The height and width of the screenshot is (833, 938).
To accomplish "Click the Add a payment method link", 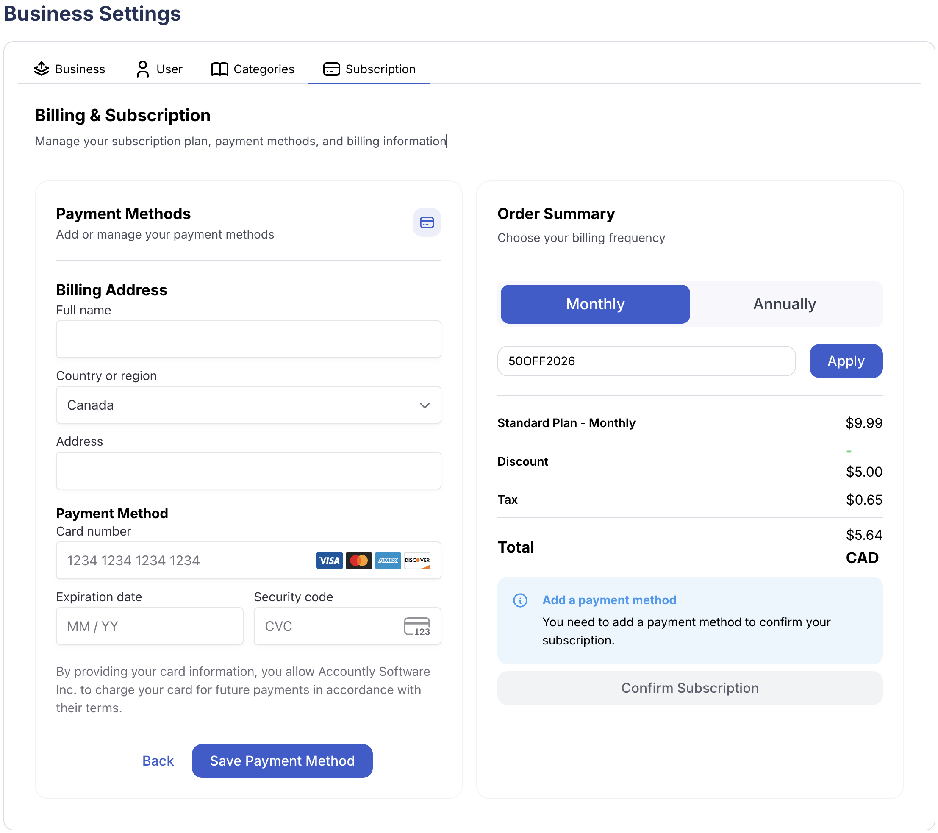I will [609, 600].
